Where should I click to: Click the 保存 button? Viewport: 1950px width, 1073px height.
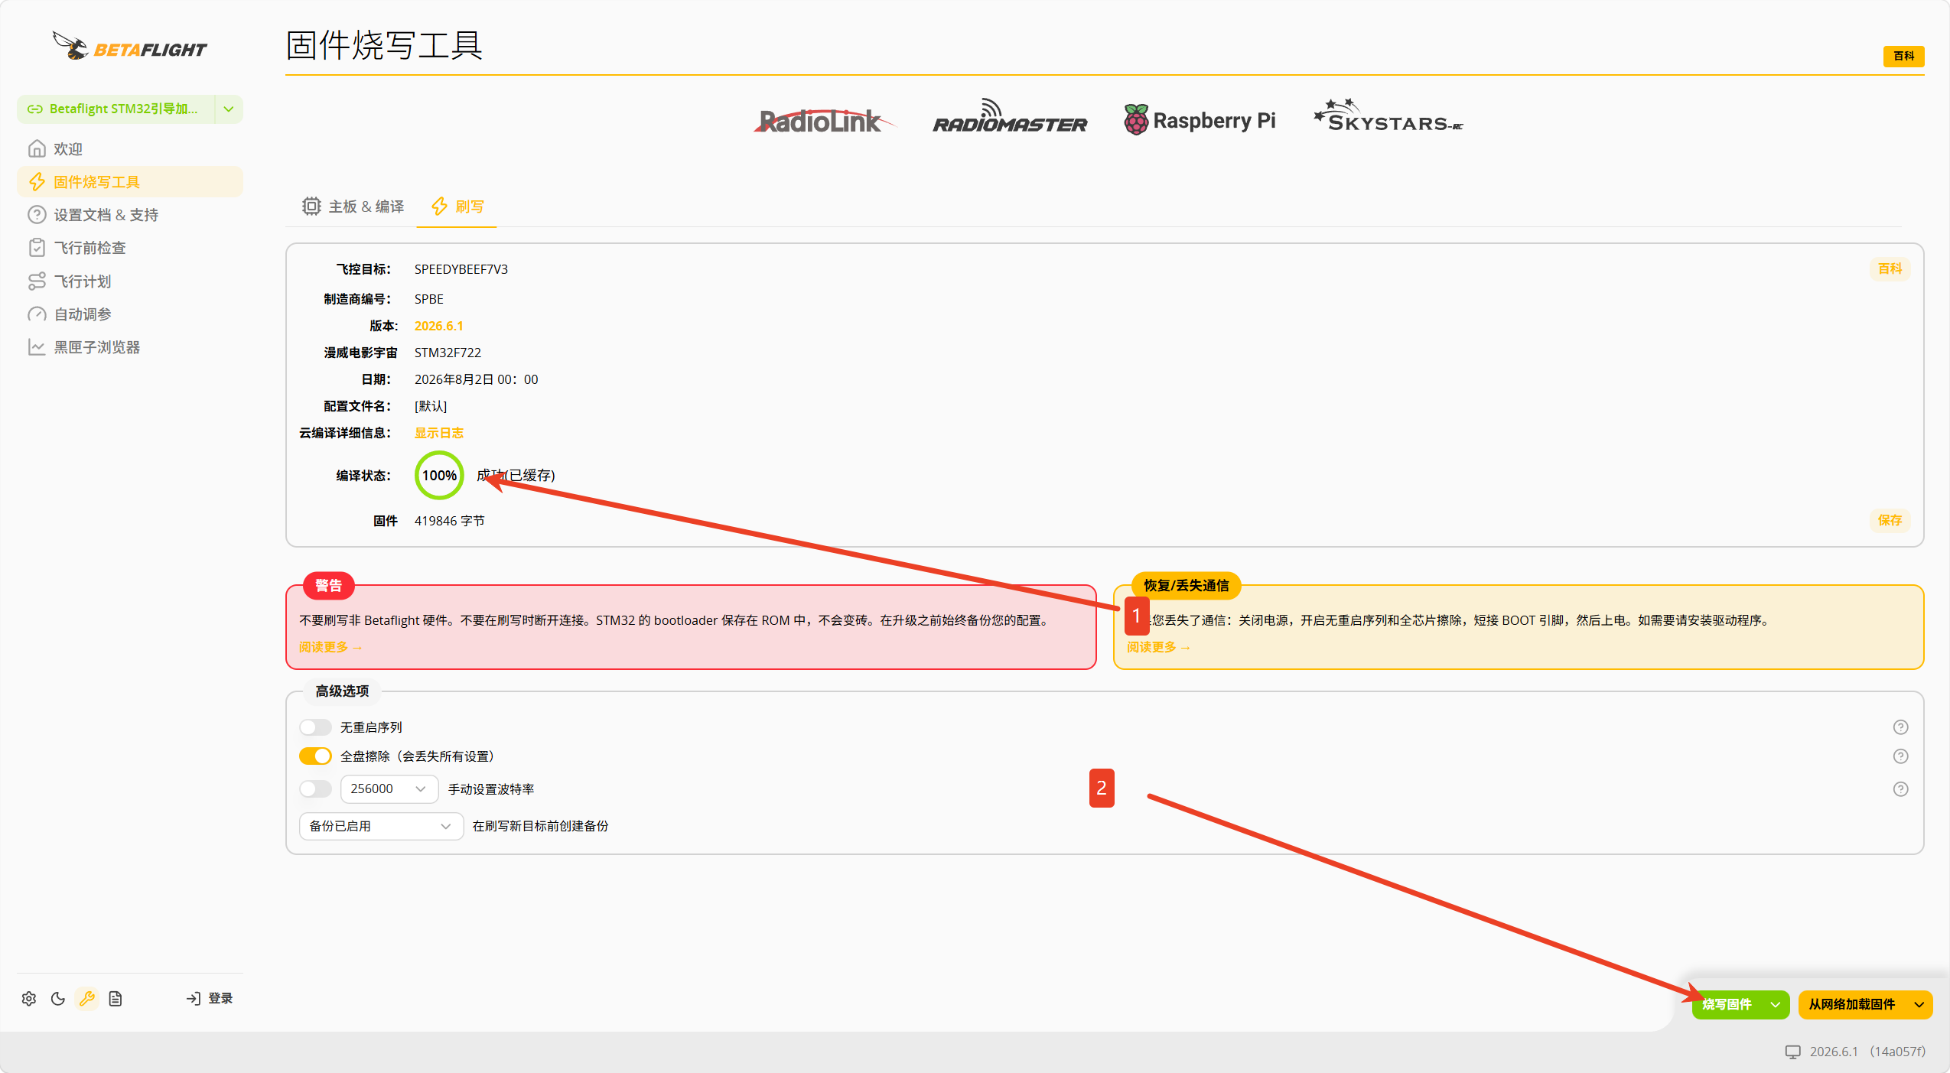point(1890,520)
